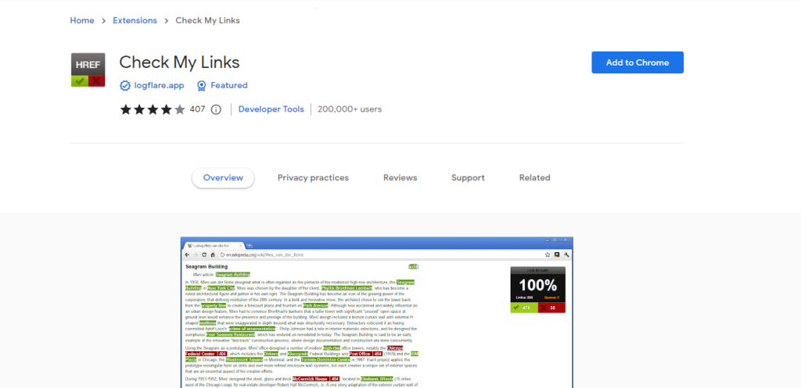Screen dimensions: 801x388
Task: Click the green valid links counter in preview
Action: [524, 308]
